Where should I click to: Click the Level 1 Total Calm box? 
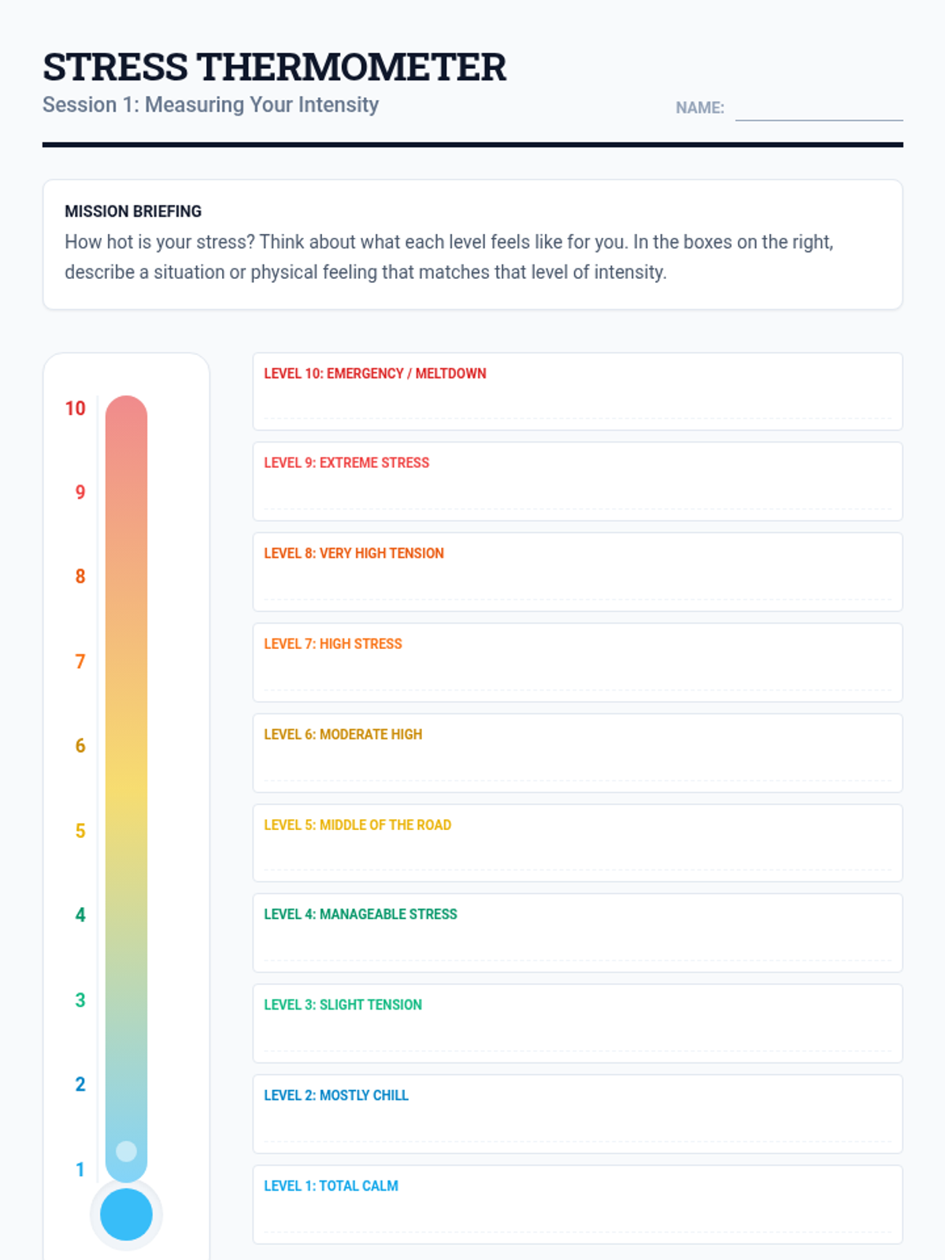point(577,1204)
